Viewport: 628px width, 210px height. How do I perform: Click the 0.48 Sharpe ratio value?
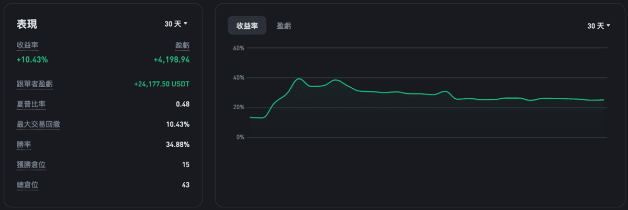[183, 104]
